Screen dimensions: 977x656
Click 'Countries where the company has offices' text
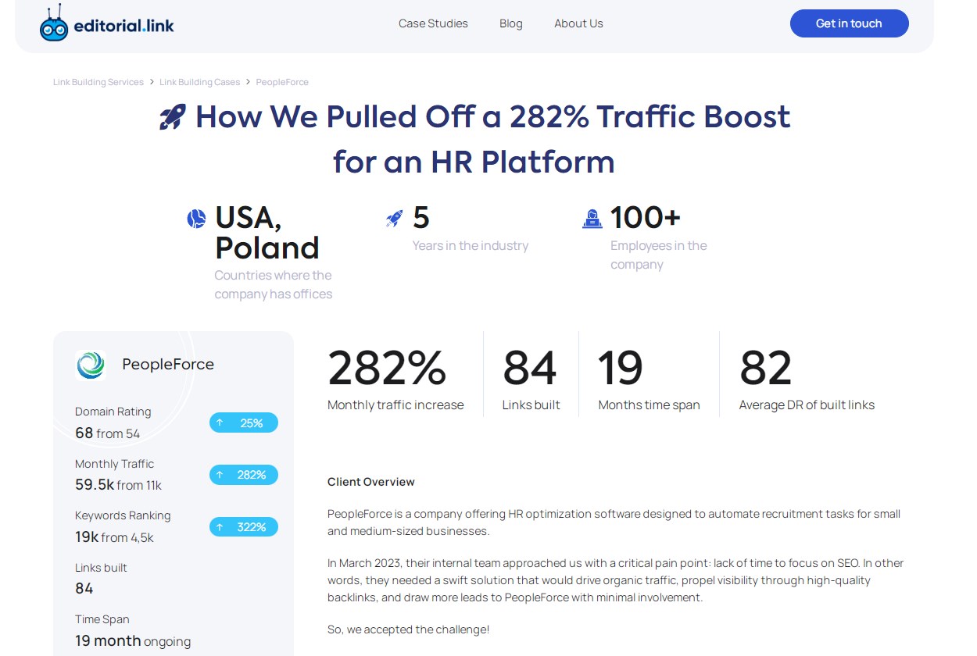274,284
